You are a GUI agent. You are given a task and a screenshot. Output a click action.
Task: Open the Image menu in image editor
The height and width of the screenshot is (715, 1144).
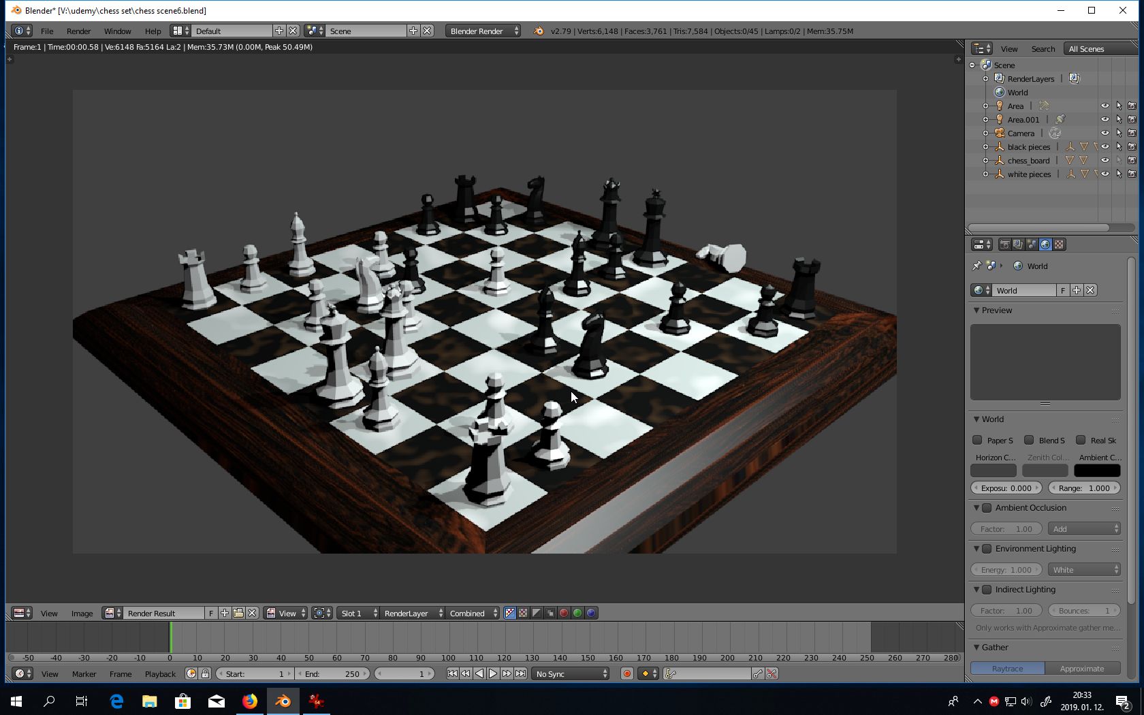[x=82, y=614]
